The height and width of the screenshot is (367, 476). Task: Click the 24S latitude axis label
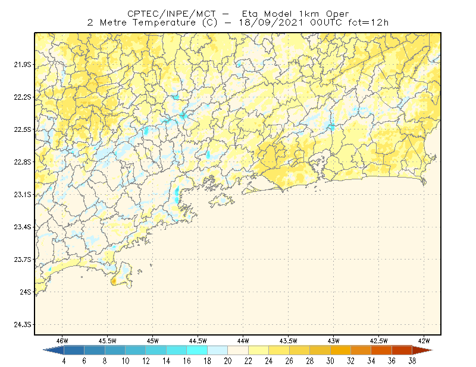tap(26, 292)
